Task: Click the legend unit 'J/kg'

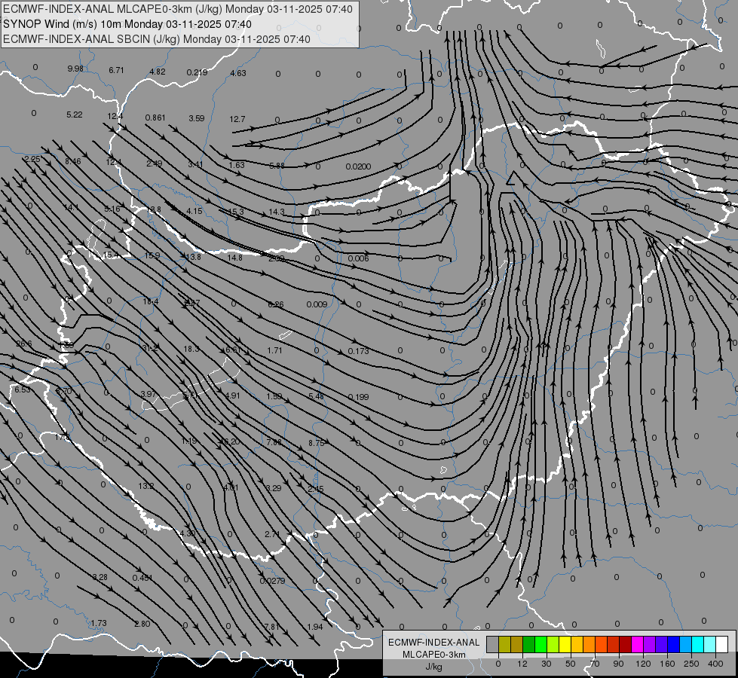Action: click(434, 667)
